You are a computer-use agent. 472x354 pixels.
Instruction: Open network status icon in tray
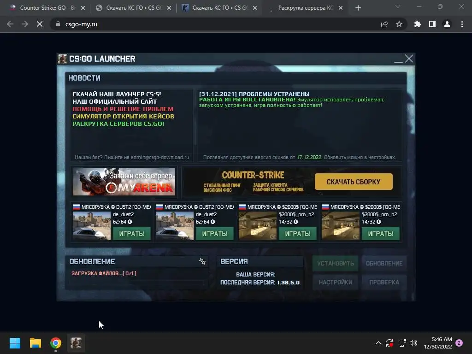point(402,343)
